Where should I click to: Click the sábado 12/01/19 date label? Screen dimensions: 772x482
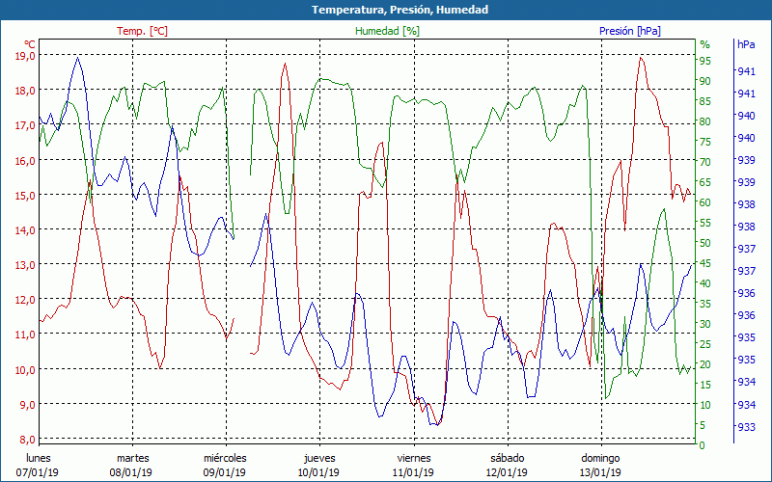pos(507,465)
